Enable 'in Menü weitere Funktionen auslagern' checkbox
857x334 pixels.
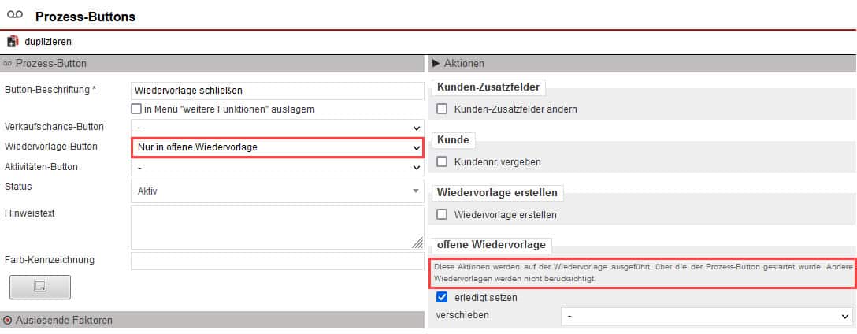136,109
